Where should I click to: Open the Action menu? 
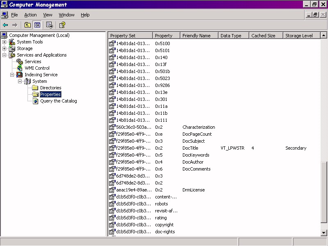click(30, 15)
